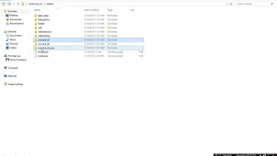Open the Music library

[x=13, y=39]
